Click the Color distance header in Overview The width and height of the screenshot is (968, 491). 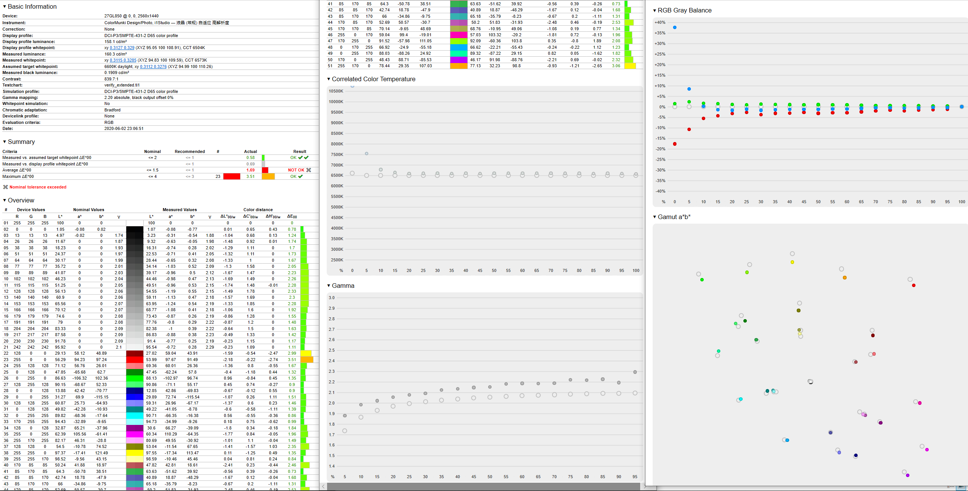pos(258,210)
